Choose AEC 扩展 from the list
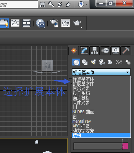 tap(102, 126)
